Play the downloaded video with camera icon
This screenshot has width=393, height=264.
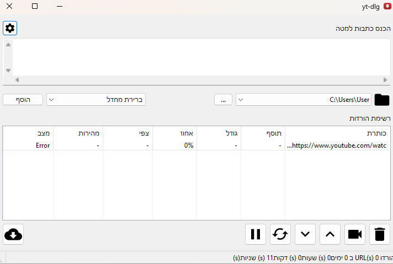(x=355, y=234)
